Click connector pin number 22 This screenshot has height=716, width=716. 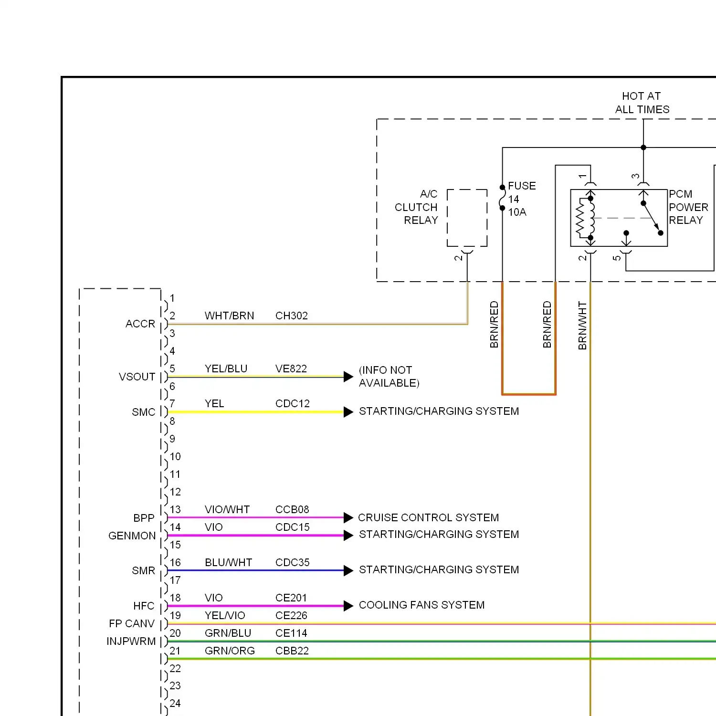click(175, 668)
